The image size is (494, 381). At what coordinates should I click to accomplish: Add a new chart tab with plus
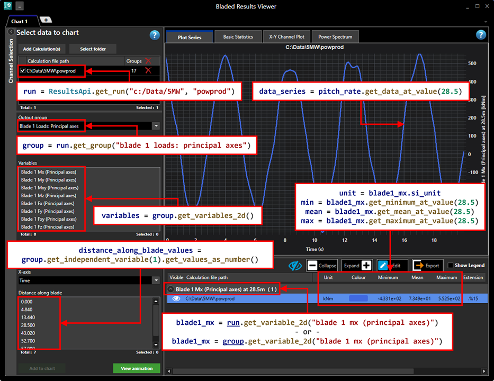tap(46, 20)
